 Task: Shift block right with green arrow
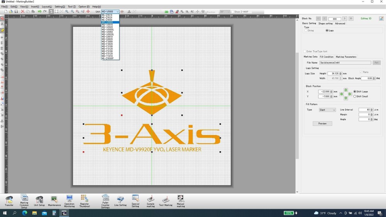coord(350,94)
